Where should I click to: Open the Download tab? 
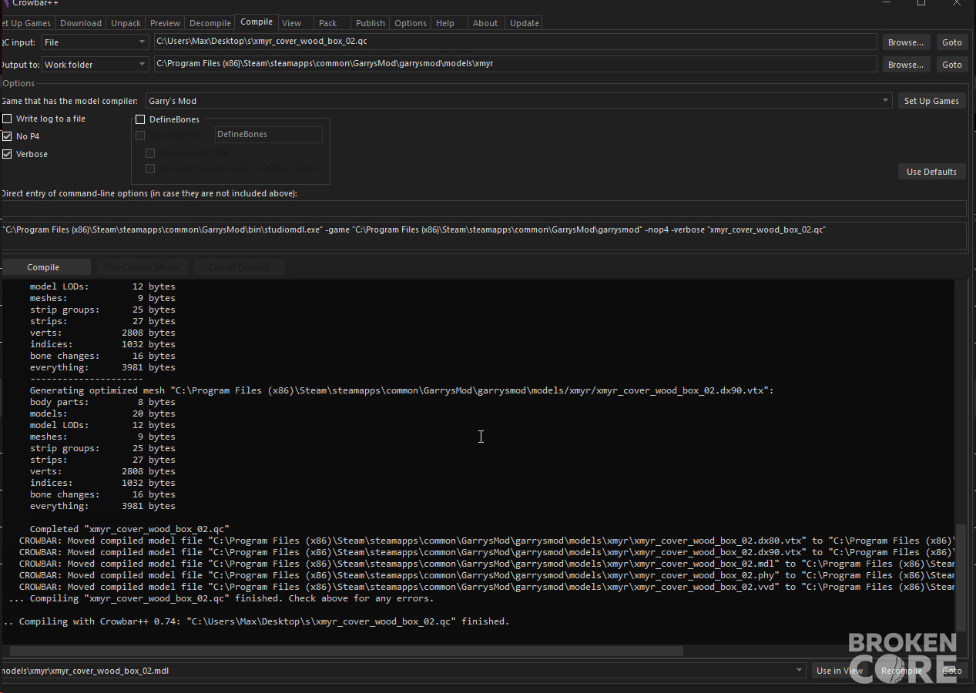[x=81, y=23]
